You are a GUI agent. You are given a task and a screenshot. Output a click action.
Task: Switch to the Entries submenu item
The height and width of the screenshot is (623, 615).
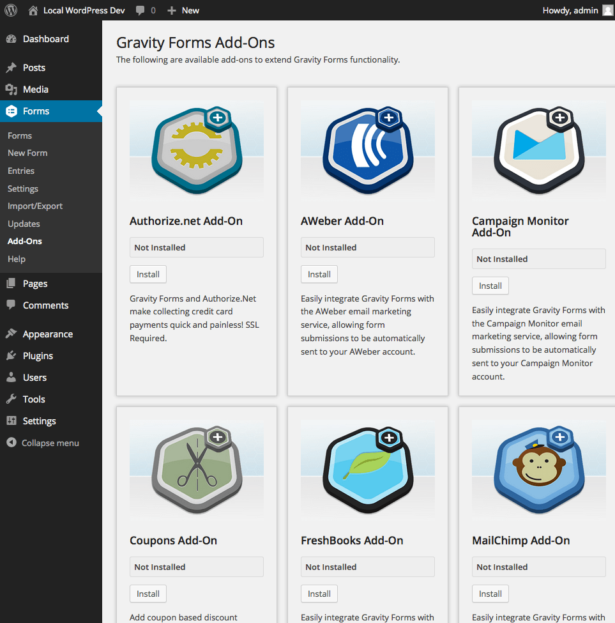point(20,171)
